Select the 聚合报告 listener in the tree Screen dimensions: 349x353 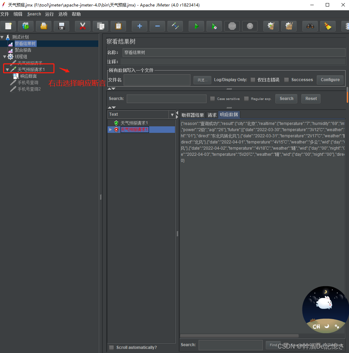(23, 50)
